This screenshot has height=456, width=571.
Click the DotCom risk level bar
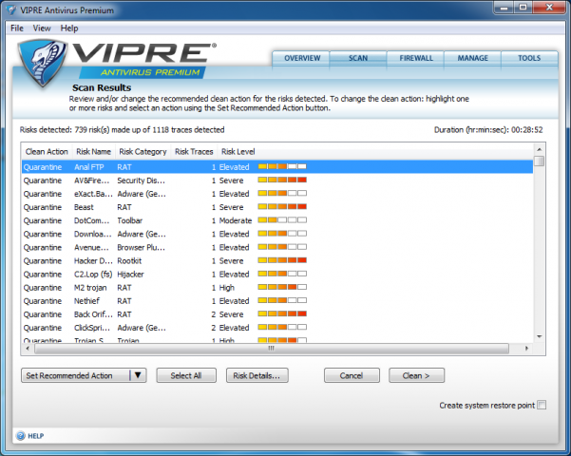[x=282, y=220]
